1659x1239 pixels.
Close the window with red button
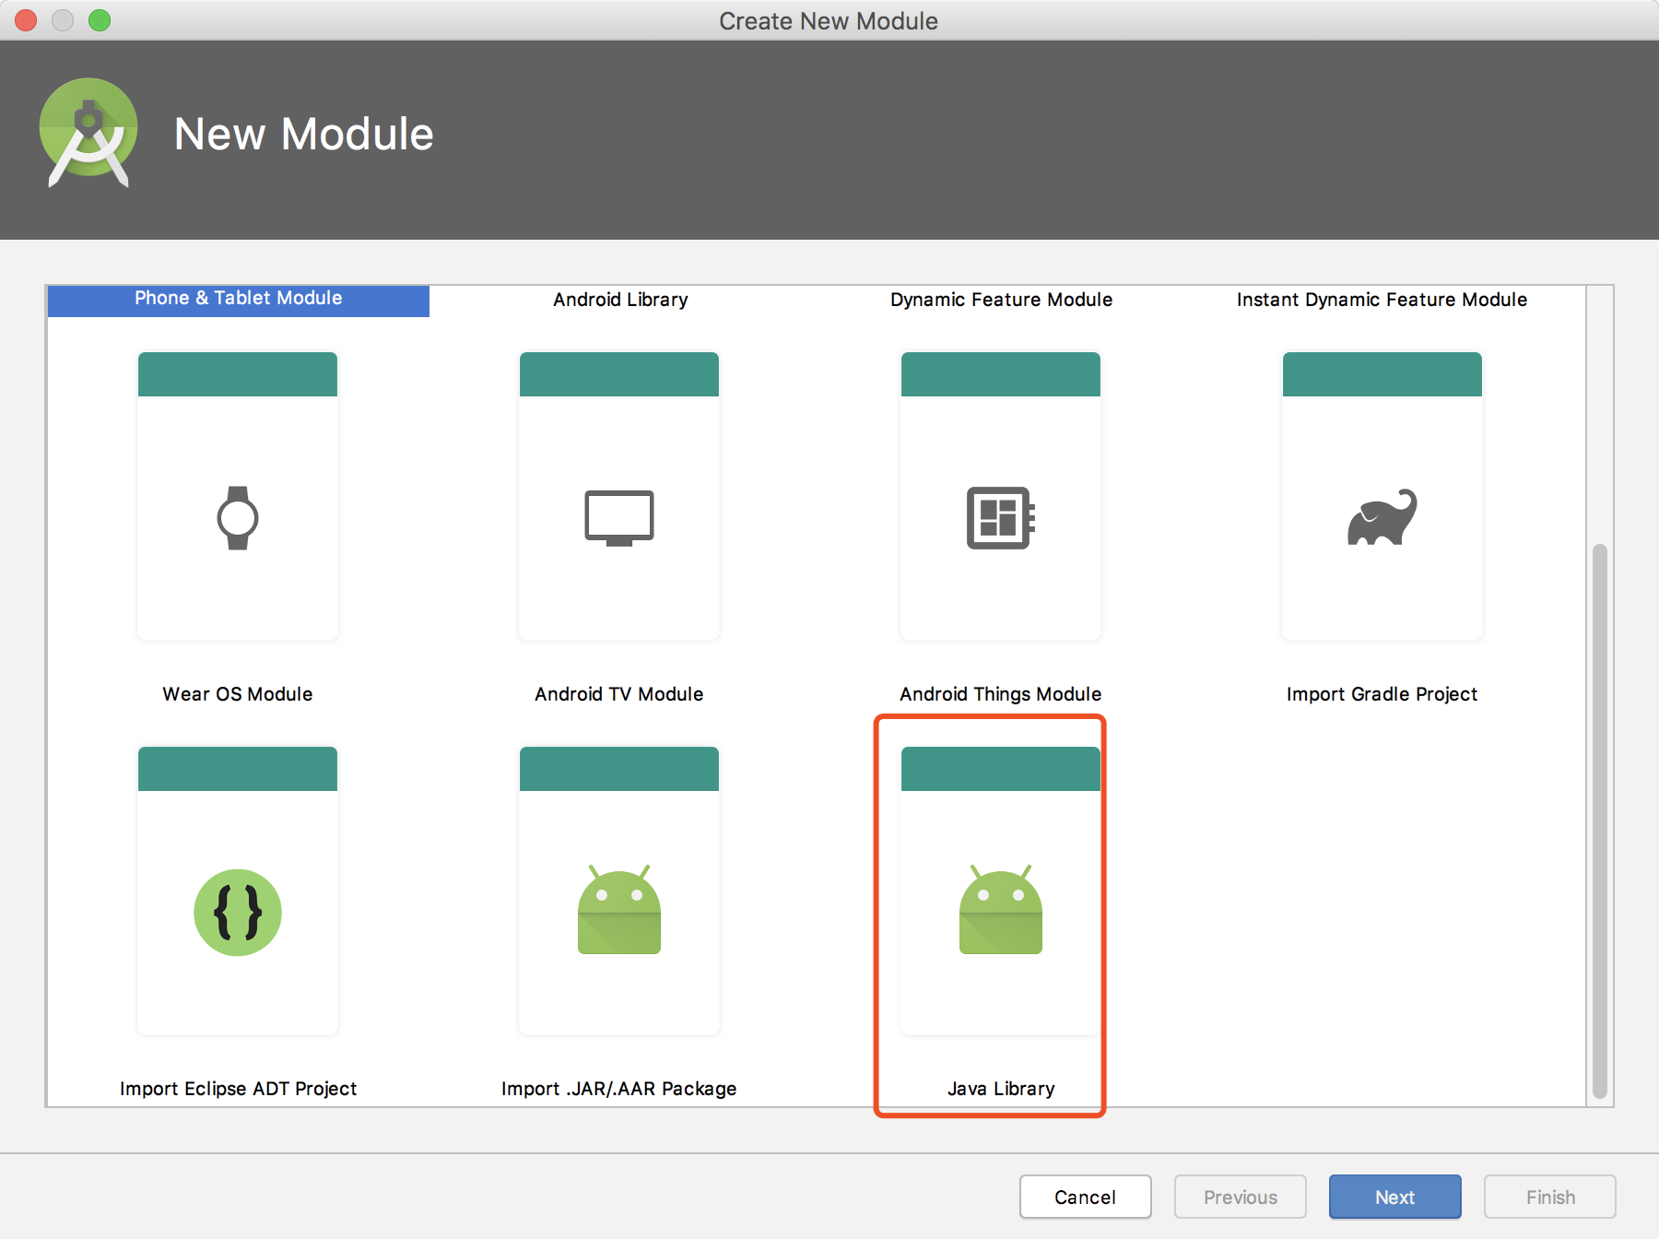[x=26, y=20]
